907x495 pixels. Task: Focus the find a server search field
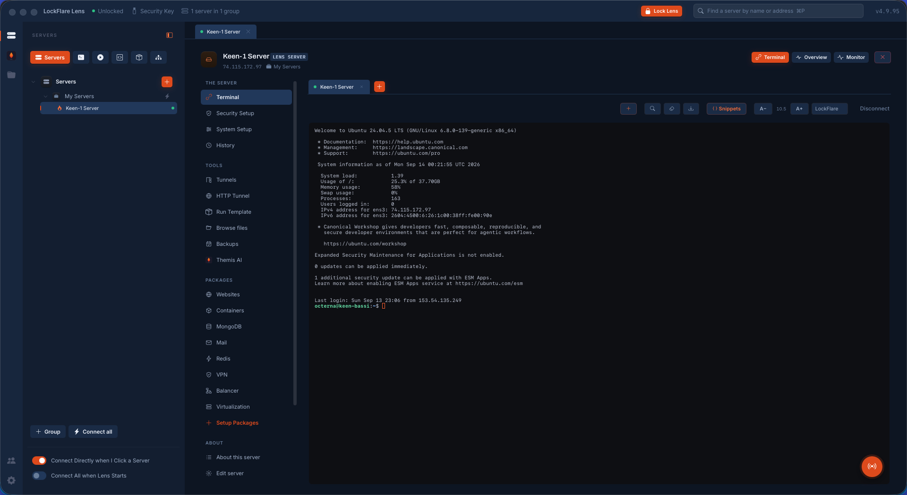coord(778,11)
